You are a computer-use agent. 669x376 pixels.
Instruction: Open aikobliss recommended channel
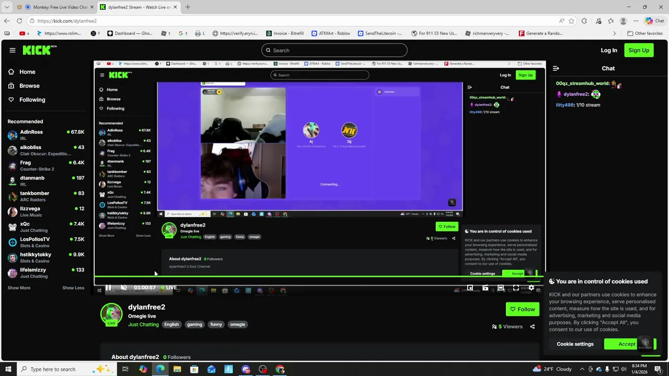[x=46, y=150]
